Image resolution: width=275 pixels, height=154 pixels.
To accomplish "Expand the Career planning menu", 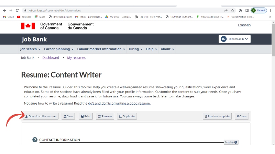I will click(x=59, y=49).
